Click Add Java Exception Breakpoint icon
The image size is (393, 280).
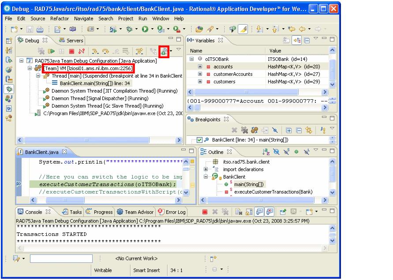323,130
